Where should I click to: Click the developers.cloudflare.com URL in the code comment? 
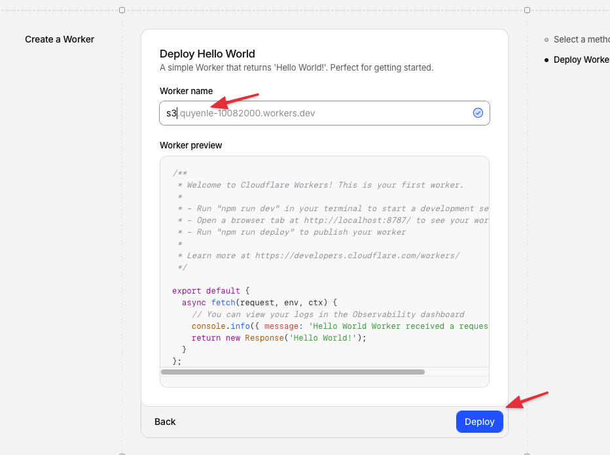pyautogui.click(x=357, y=256)
